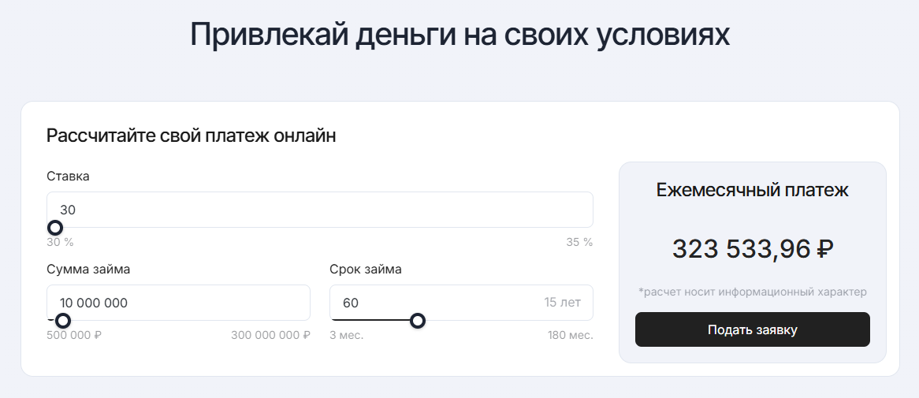
Task: Click the 'Рассчитайте свой платеж онлайн' title
Action: coord(191,136)
